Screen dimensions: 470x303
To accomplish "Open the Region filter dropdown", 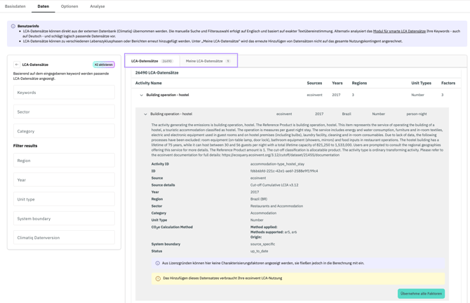I will (x=64, y=161).
